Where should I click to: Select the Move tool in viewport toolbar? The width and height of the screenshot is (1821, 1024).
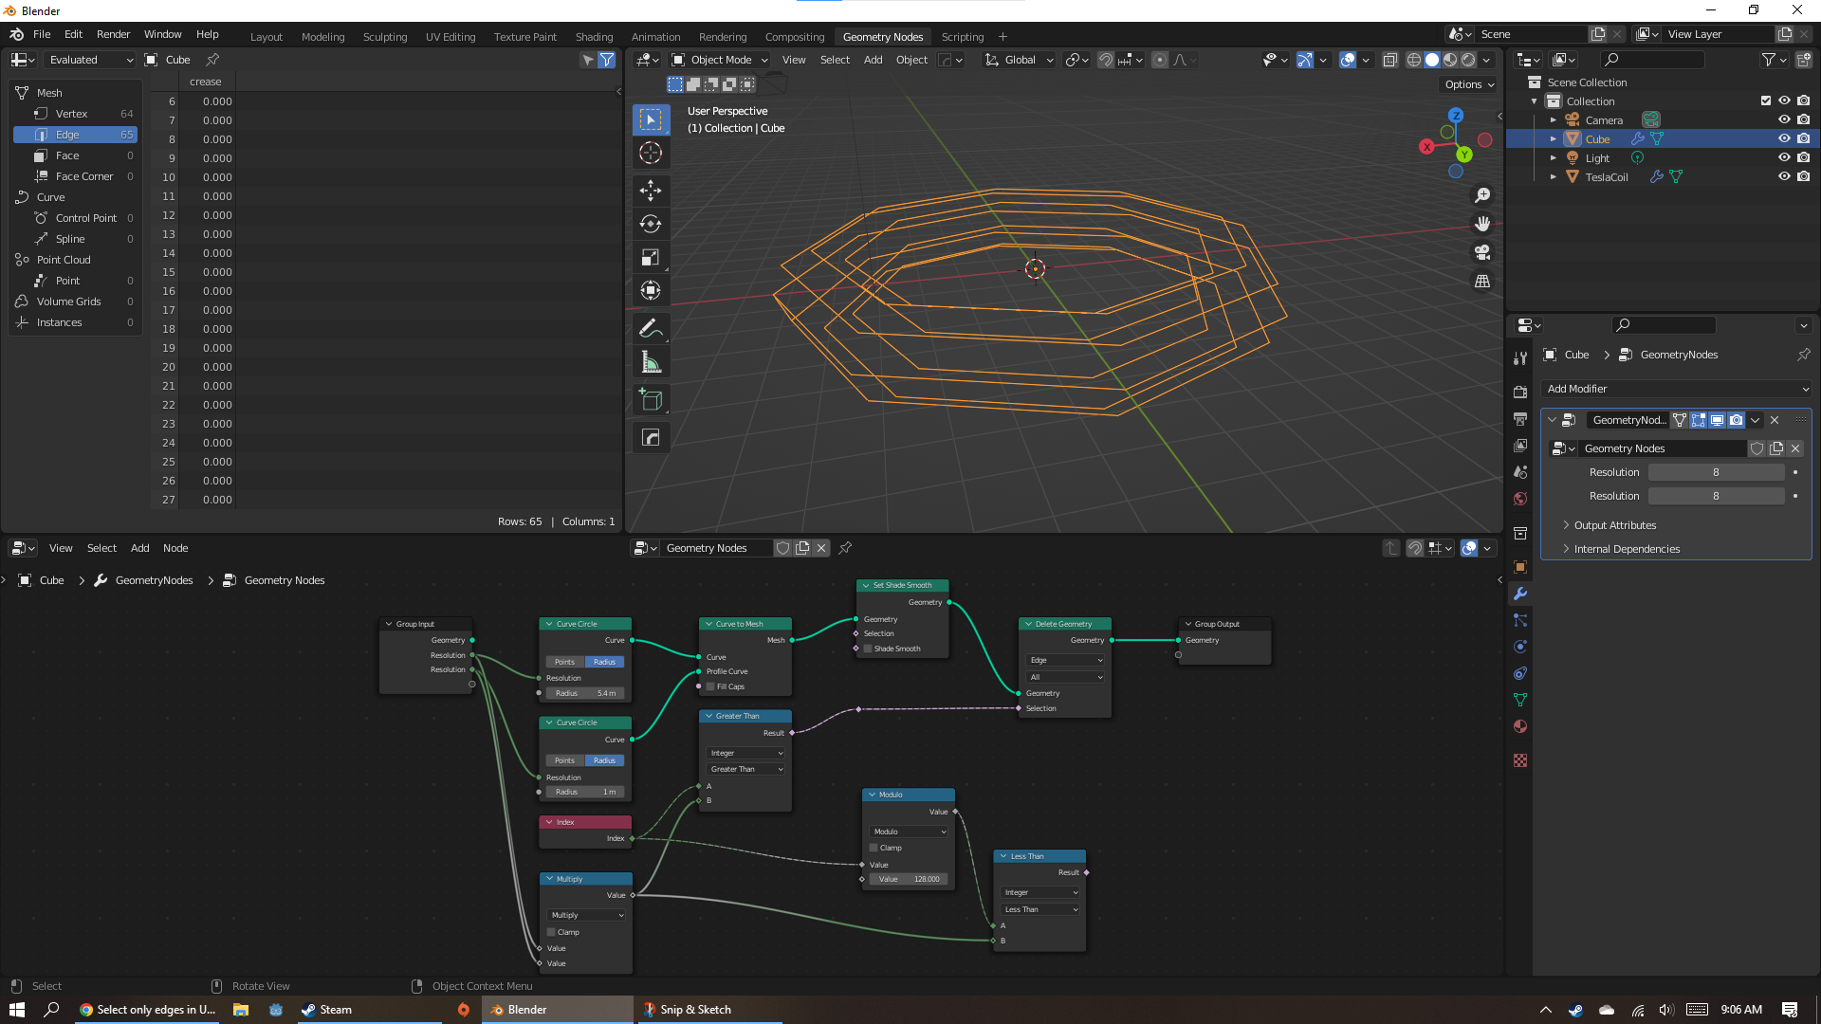tap(651, 191)
